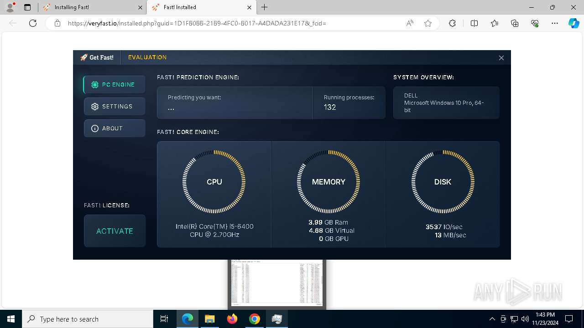Open the About section
Viewport: 584px width, 328px height.
tap(115, 128)
